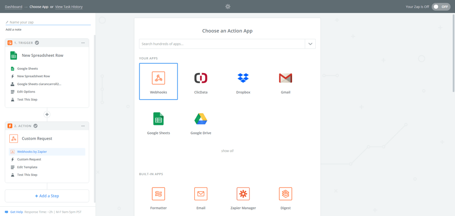Click the Custom Request step title
The image size is (455, 216).
click(x=37, y=139)
